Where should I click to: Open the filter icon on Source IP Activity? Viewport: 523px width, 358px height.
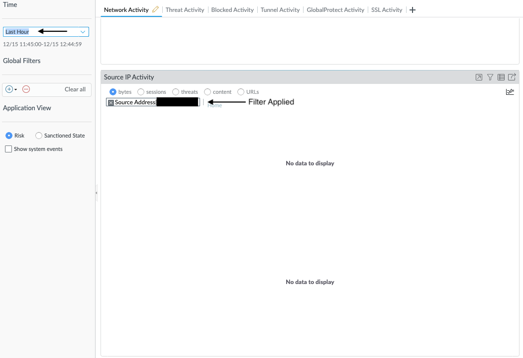(490, 77)
